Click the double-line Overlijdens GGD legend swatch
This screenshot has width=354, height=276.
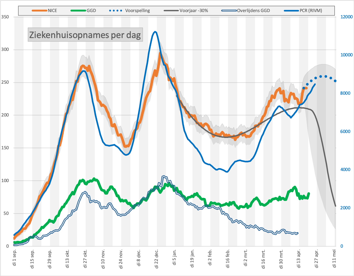(x=229, y=11)
